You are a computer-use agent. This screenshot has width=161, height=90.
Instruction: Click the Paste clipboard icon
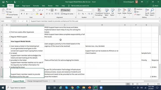(3, 10)
